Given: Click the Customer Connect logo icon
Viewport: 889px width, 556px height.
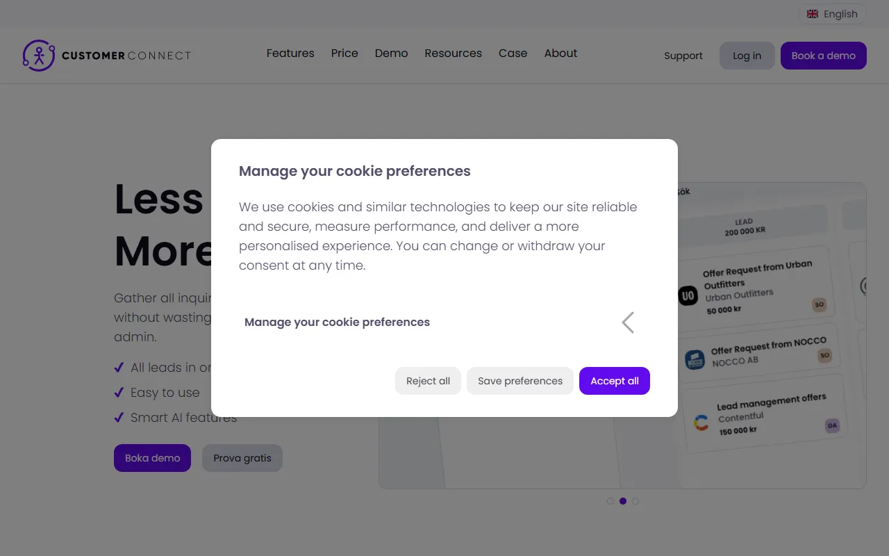Looking at the screenshot, I should tap(38, 56).
